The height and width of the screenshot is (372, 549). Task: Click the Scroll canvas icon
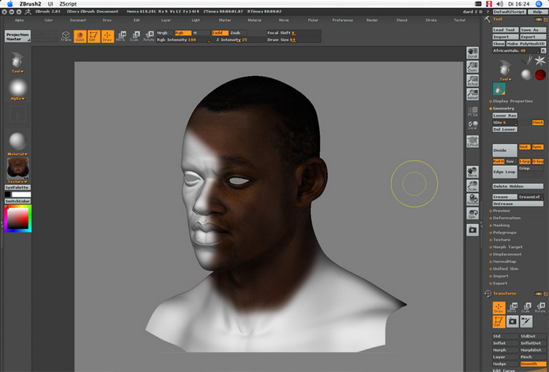(x=472, y=53)
